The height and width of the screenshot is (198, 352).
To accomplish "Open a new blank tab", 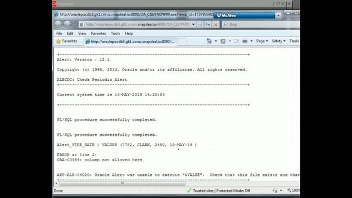I will click(182, 42).
